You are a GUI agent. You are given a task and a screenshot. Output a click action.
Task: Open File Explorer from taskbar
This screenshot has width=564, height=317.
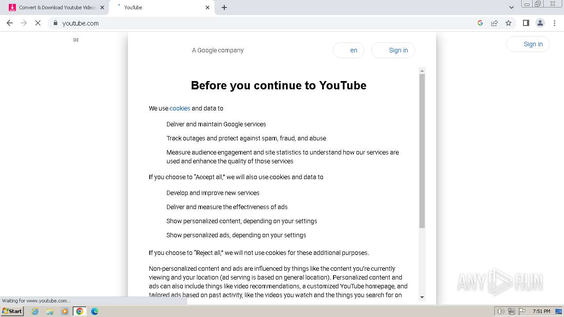click(50, 311)
